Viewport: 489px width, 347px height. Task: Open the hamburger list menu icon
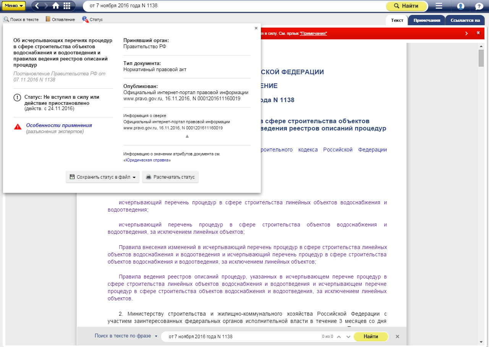[x=439, y=6]
